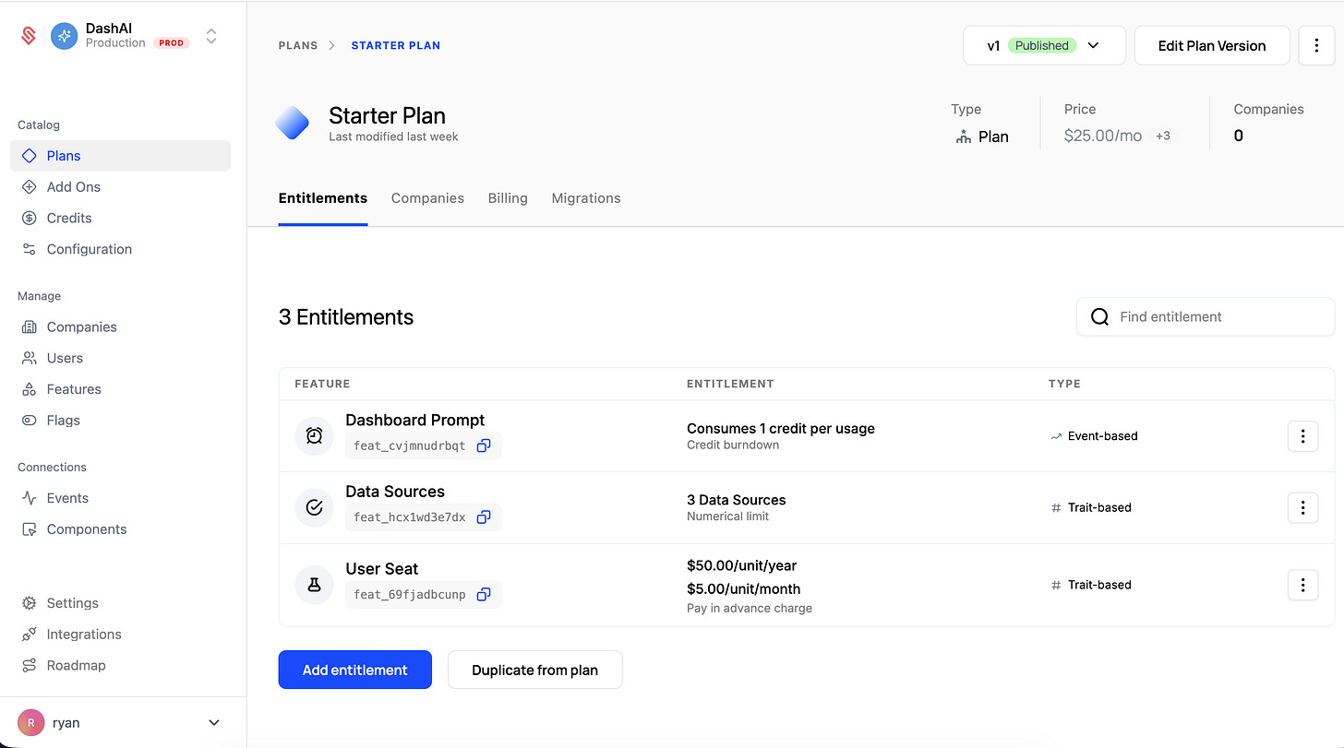The height and width of the screenshot is (748, 1344).
Task: Click the Integrations sidebar icon
Action: pos(29,634)
